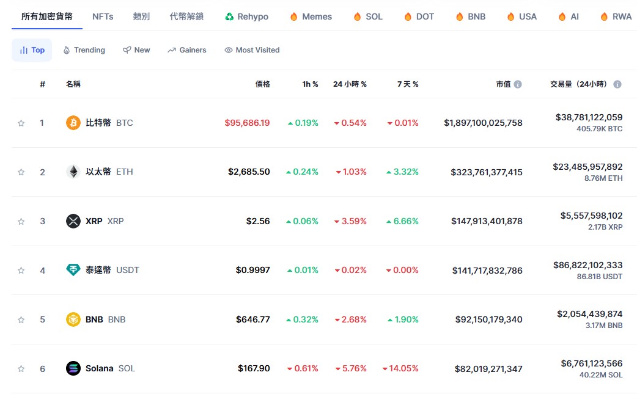Sort by 24 小時 % column header
Screen dimensions: 637x397
(x=350, y=84)
